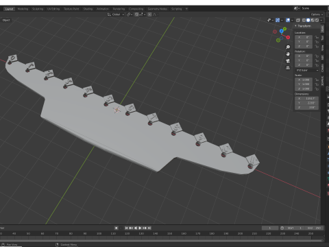329x247 pixels.
Task: Lock Location Z with padlock icon
Action: point(317,46)
